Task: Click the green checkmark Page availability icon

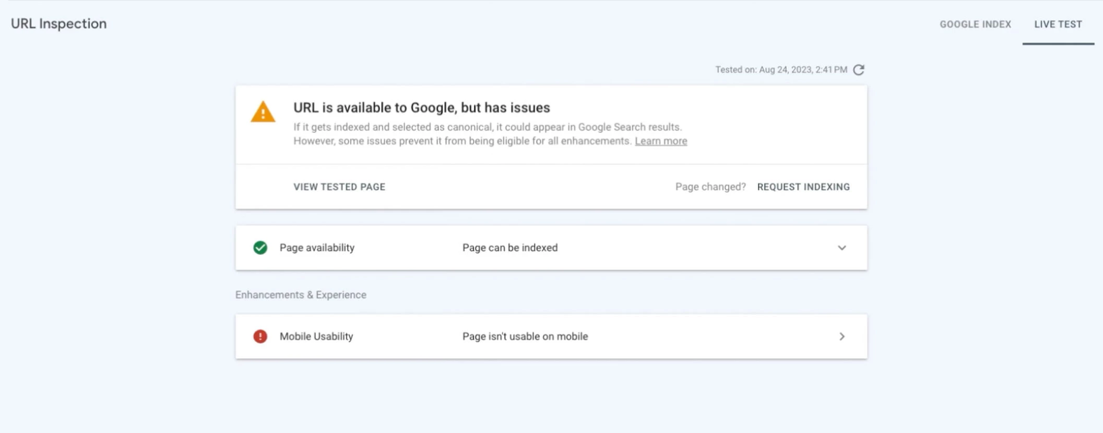Action: click(x=260, y=248)
